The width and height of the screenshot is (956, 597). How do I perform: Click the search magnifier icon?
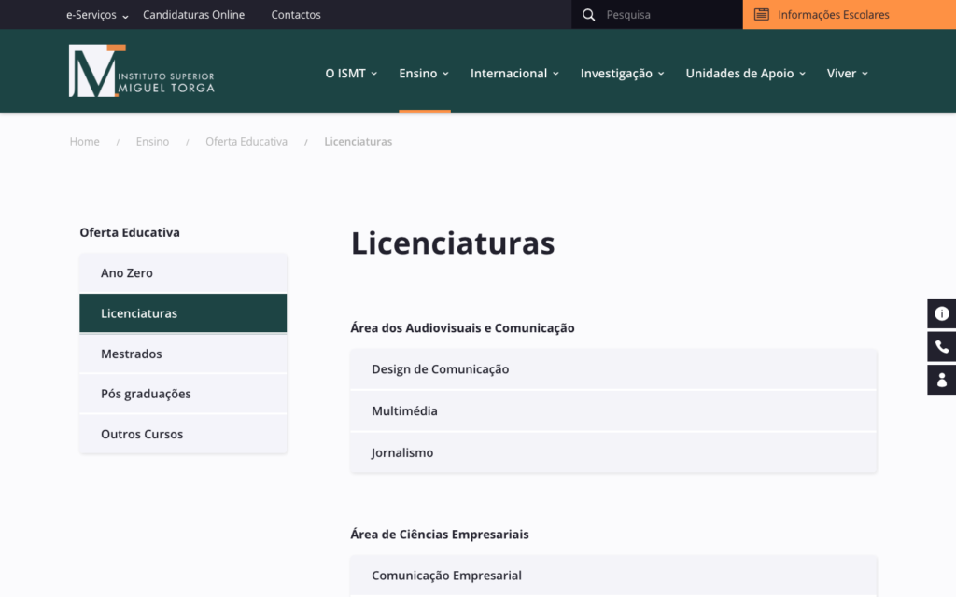588,15
